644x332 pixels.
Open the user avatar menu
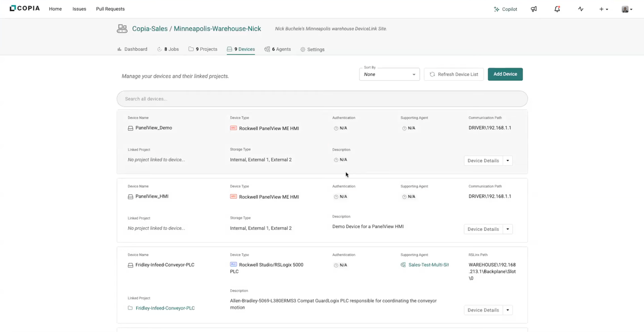click(x=626, y=9)
